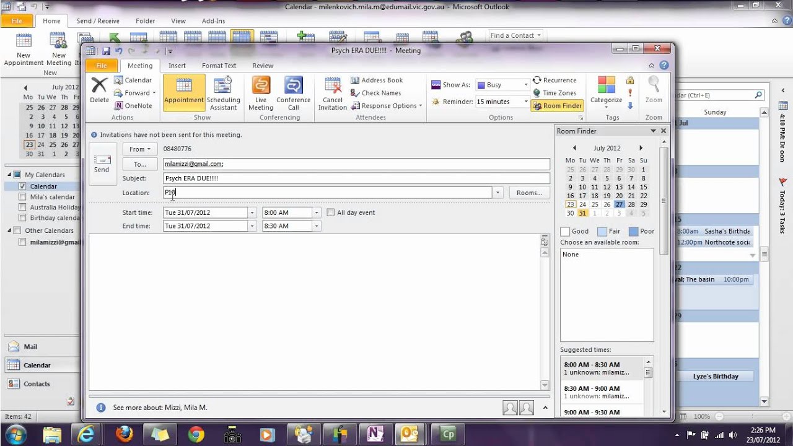Delete the meeting with the Delete icon
This screenshot has height=446, width=793.
99,90
